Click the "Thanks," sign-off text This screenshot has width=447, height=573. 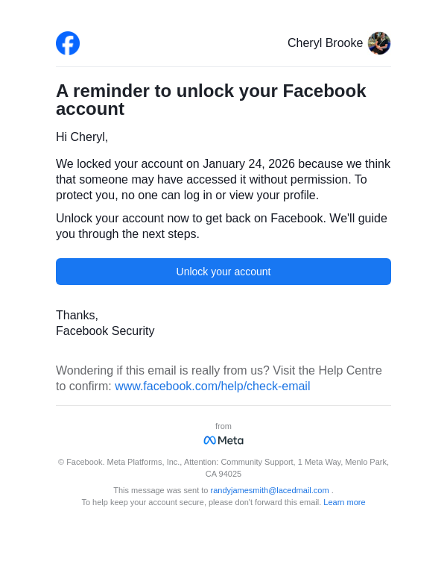77,316
